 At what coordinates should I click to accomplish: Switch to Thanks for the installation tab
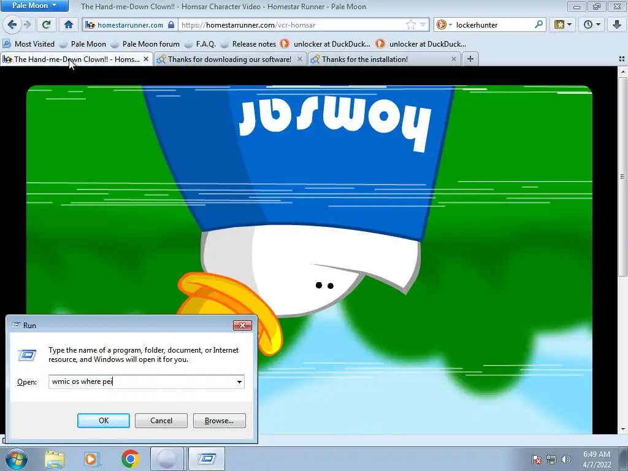pos(383,59)
